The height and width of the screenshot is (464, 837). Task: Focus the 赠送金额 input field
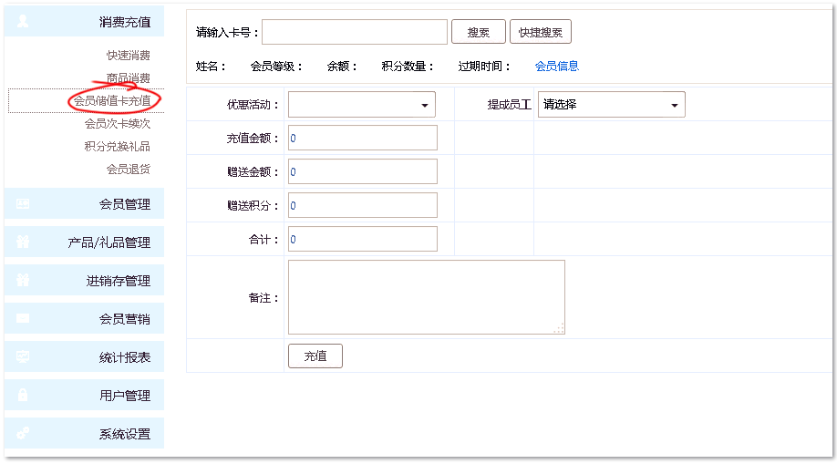point(363,172)
